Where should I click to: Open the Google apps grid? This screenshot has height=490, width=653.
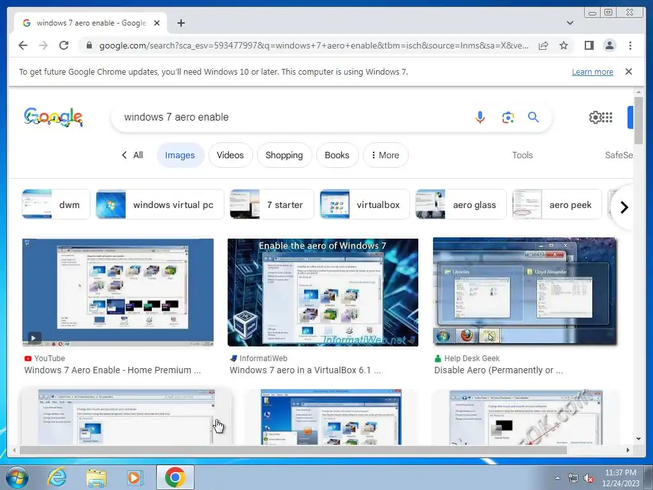tap(607, 117)
